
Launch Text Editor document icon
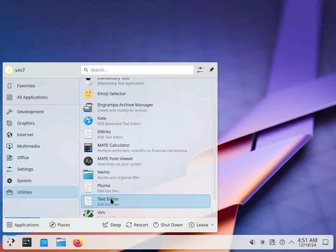88,201
